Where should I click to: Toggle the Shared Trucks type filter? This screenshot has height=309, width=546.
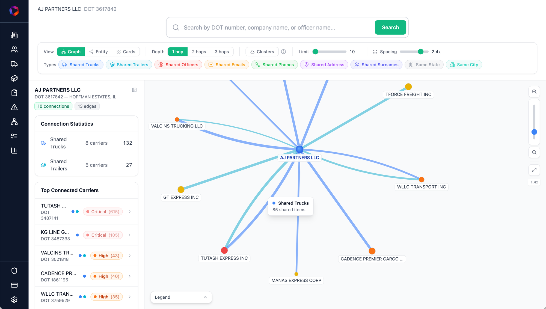(x=81, y=65)
